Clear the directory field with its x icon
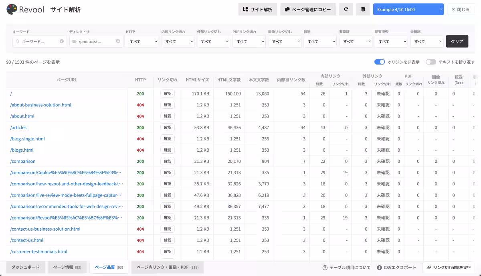 pos(118,41)
